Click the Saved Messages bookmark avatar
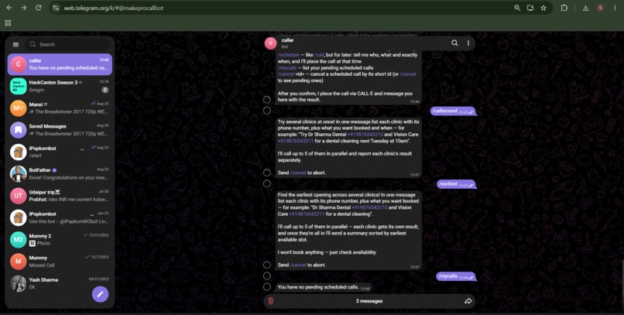The height and width of the screenshot is (315, 624). [x=19, y=130]
